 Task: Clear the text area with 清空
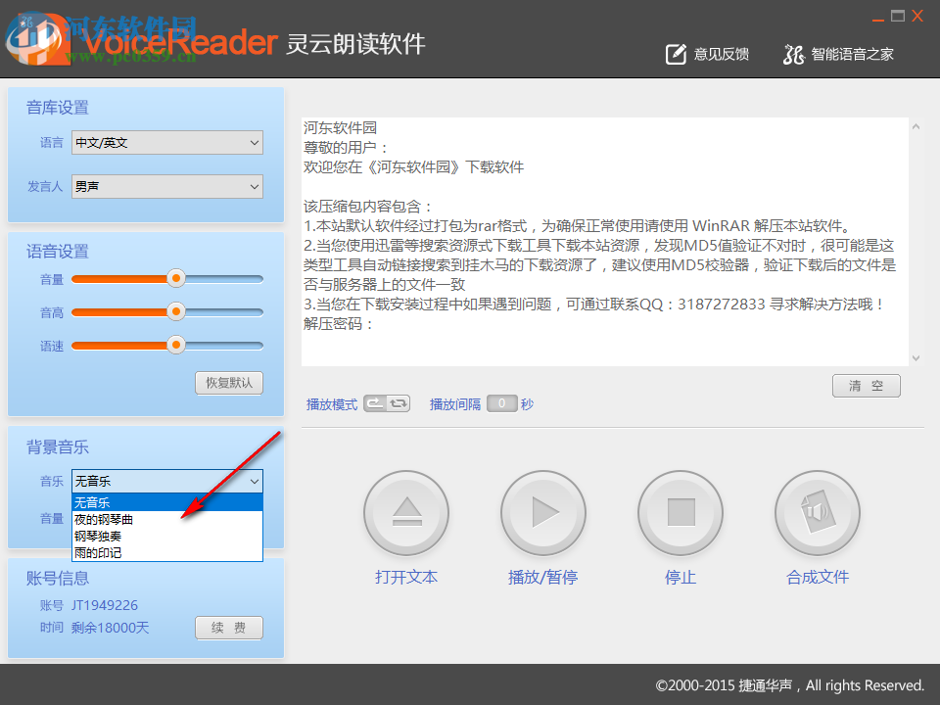pyautogui.click(x=866, y=385)
